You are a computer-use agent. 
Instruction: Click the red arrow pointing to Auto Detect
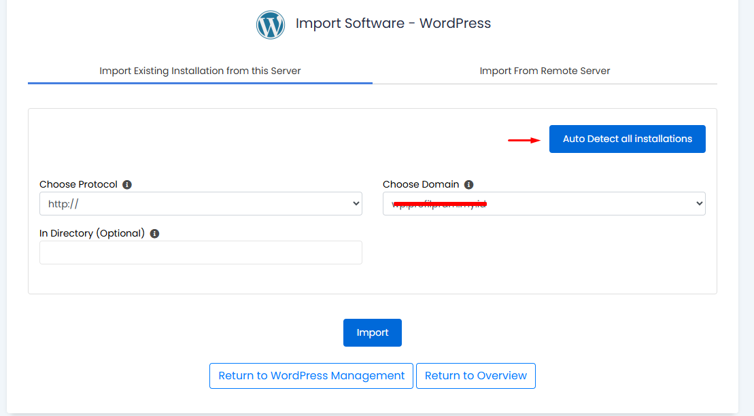point(524,140)
